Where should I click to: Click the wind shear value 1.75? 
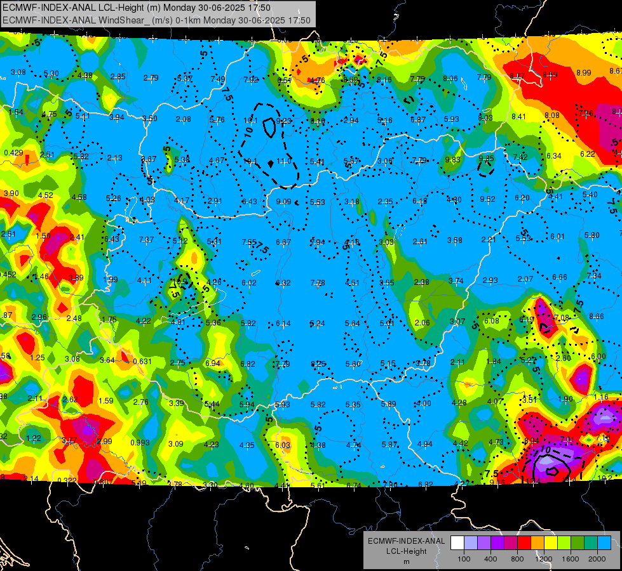(x=109, y=319)
